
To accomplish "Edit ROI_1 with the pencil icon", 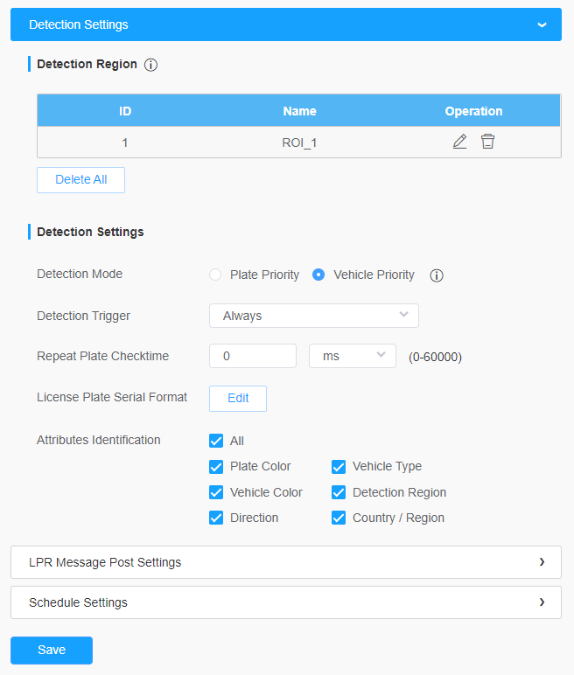I will pyautogui.click(x=459, y=142).
